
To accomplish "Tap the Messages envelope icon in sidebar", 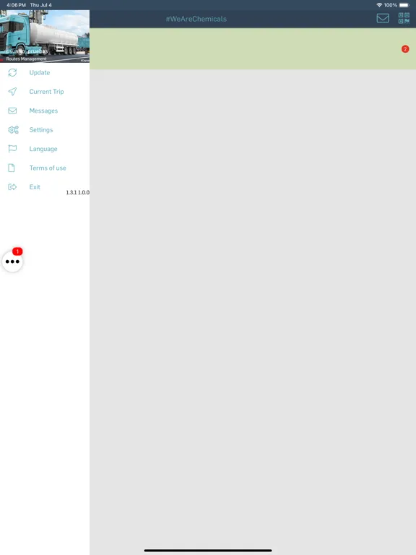I will point(12,111).
